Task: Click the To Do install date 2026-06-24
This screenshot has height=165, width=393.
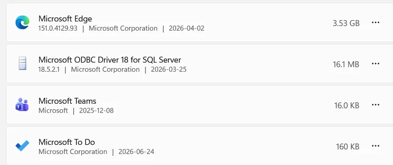Action: coord(136,151)
